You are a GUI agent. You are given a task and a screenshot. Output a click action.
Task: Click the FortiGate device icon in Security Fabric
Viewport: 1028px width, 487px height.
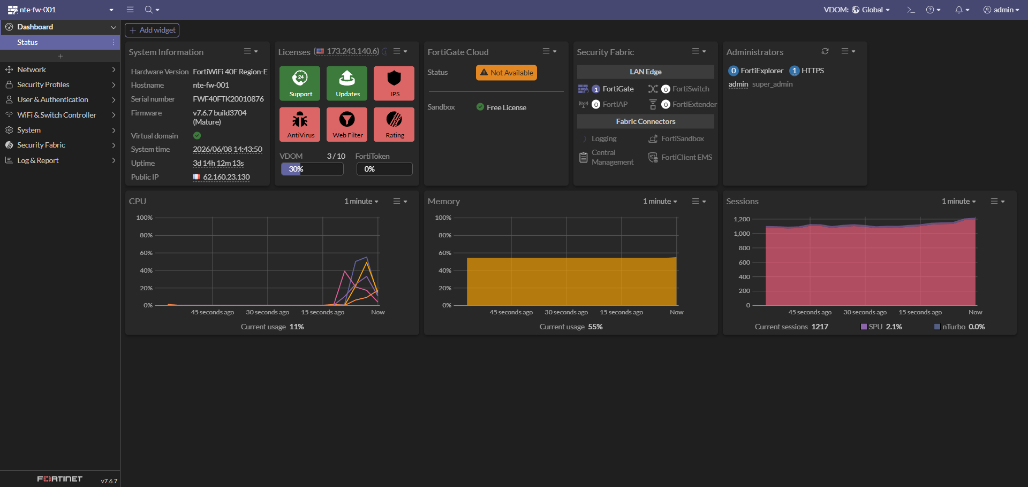[583, 89]
